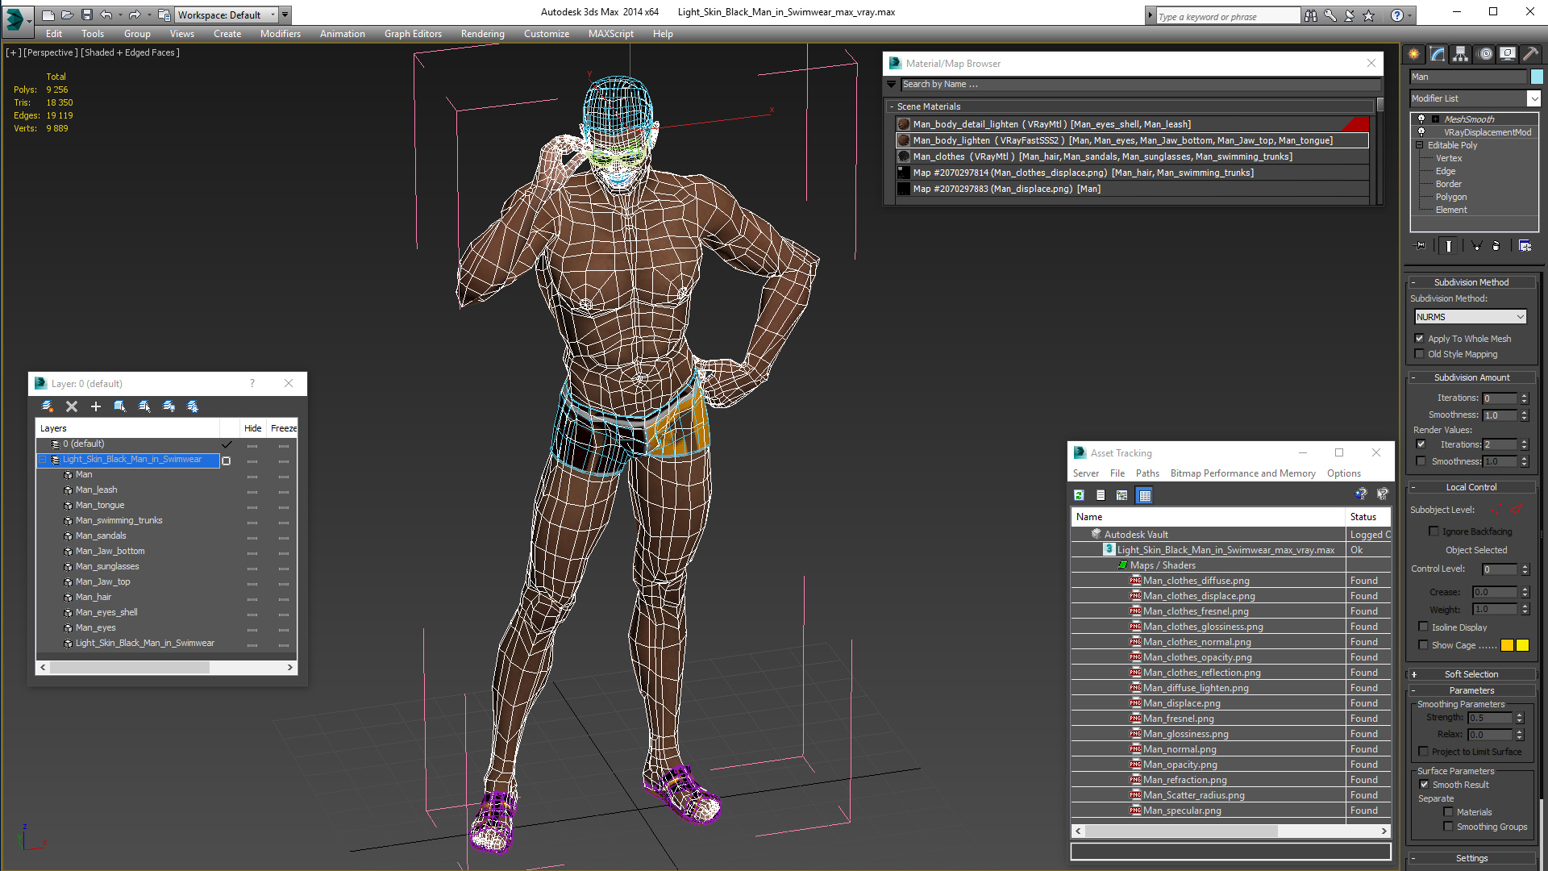Viewport: 1548px width, 871px height.
Task: Open Configure Modifier Sets icon
Action: [x=1525, y=245]
